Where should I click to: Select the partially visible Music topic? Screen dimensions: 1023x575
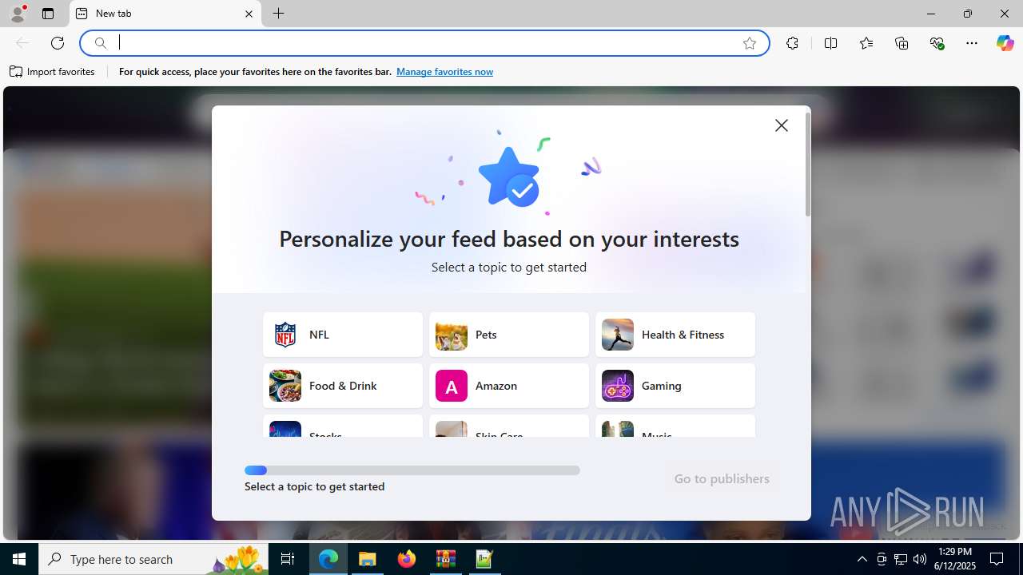coord(675,426)
